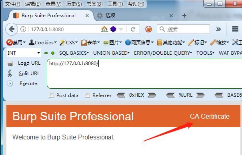Click the %URL label

(186, 95)
